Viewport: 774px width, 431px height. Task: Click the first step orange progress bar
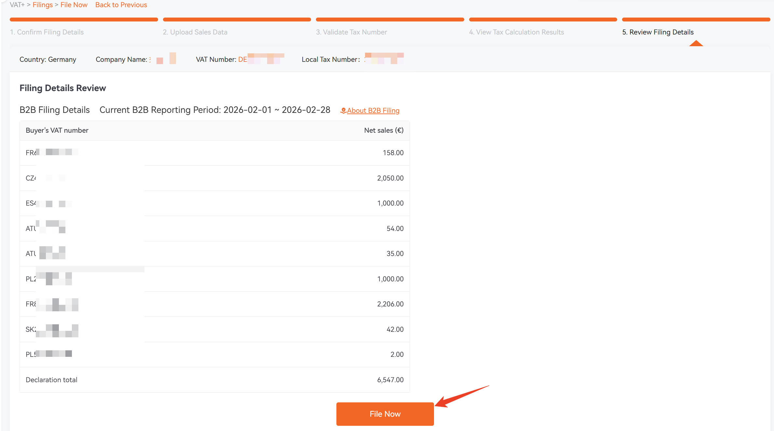(84, 20)
